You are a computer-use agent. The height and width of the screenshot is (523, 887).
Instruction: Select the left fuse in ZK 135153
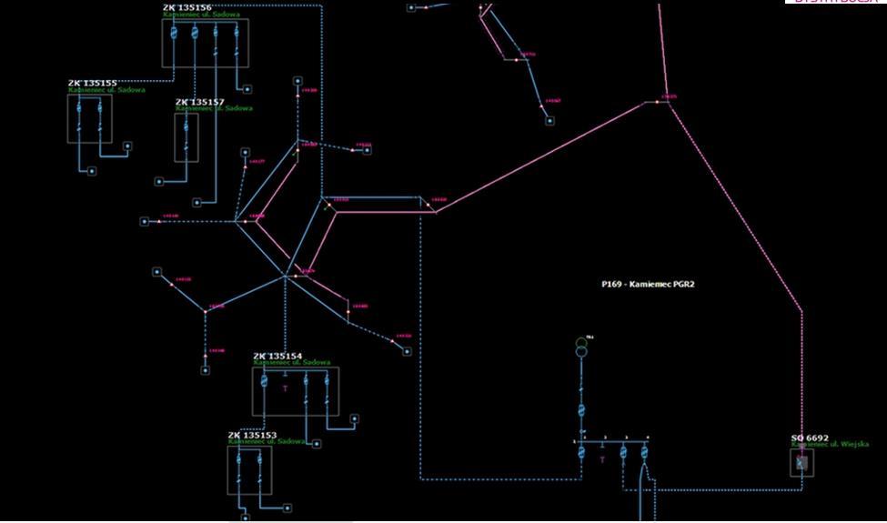coord(238,458)
